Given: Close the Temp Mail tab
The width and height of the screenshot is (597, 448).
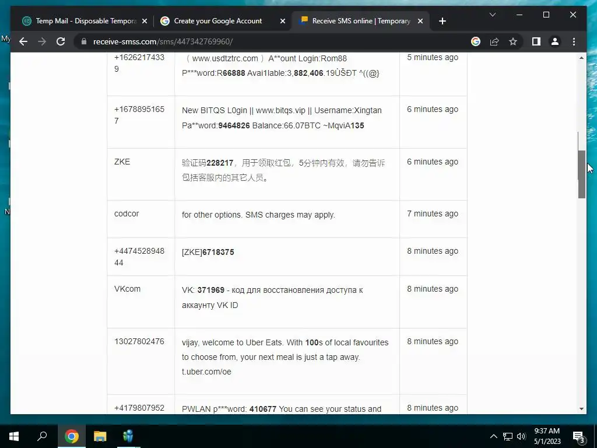Looking at the screenshot, I should [145, 21].
